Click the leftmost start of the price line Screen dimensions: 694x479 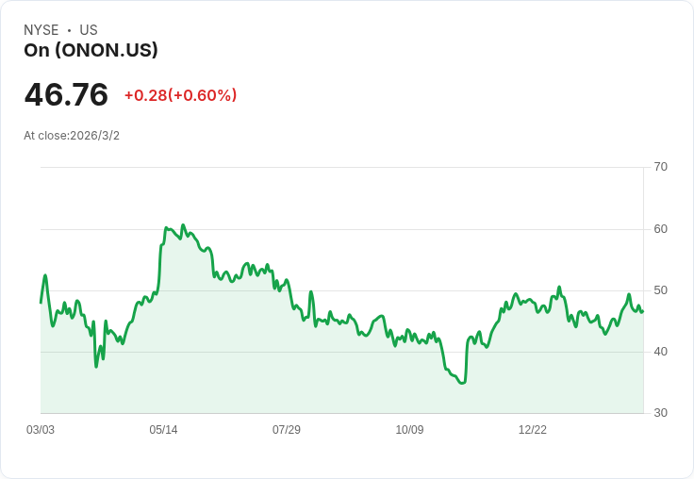(41, 303)
